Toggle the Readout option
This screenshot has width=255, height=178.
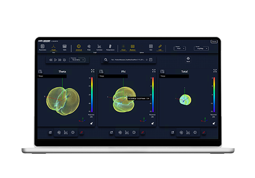pyautogui.click(x=133, y=47)
